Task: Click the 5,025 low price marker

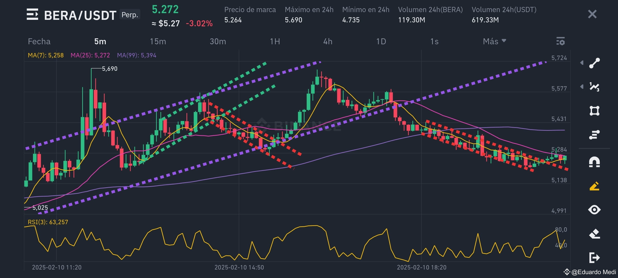Action: click(x=40, y=208)
